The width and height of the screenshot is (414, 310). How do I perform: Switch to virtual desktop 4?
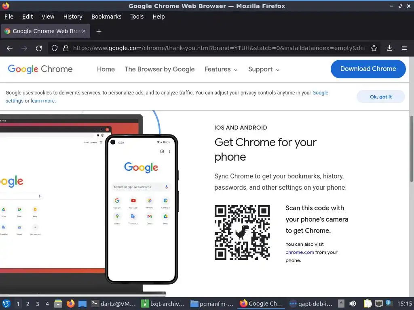coord(47,304)
